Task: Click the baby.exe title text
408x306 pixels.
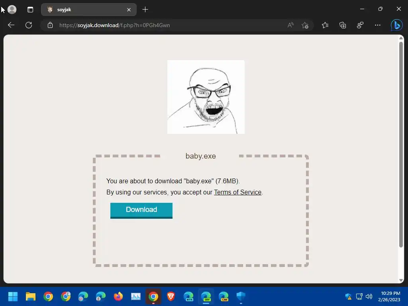Action: [x=201, y=156]
